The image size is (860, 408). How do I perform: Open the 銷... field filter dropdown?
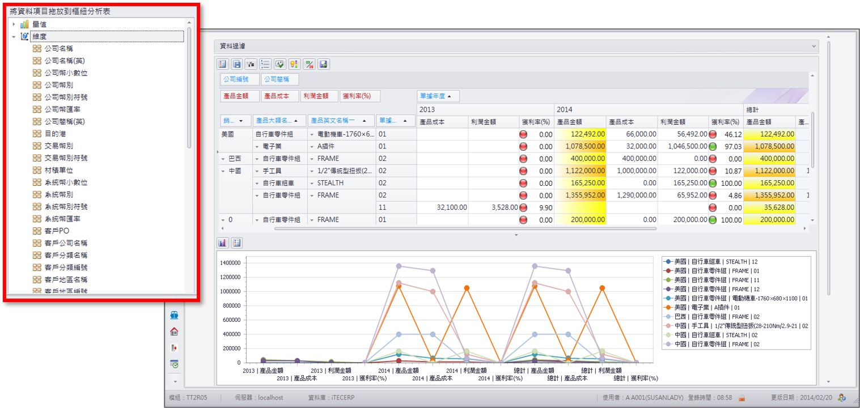(x=242, y=121)
